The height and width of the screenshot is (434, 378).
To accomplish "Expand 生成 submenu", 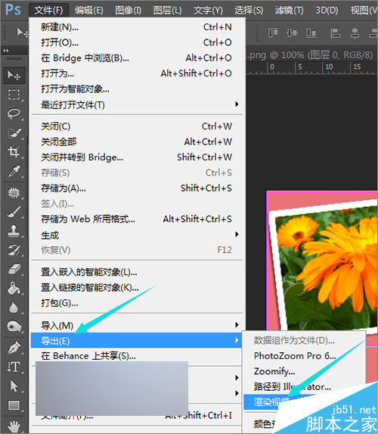I will (x=137, y=235).
